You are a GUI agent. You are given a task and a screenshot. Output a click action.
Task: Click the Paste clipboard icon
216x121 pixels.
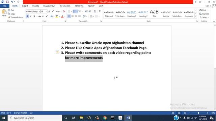tap(4, 12)
